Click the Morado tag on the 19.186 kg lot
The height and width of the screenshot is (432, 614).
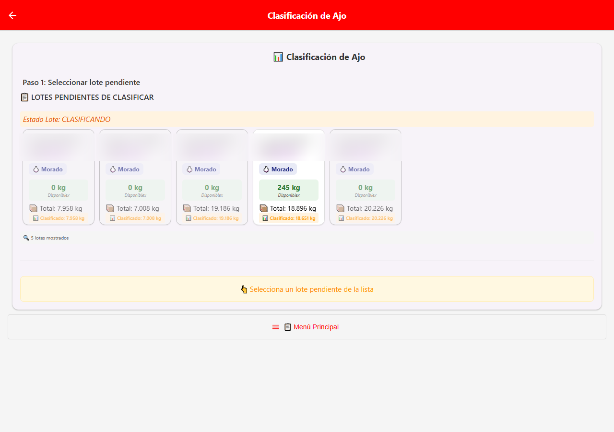click(201, 169)
